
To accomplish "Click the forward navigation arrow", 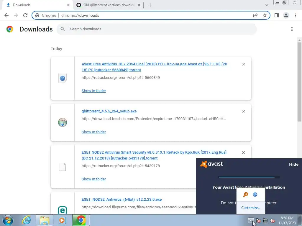I will 16,15.
